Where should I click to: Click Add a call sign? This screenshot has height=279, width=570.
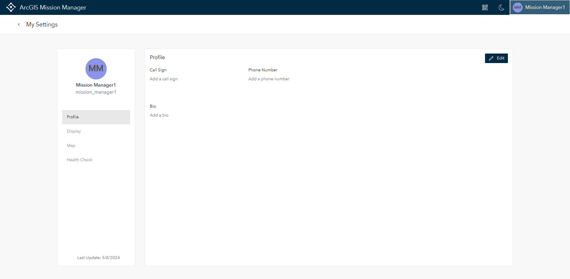(163, 79)
